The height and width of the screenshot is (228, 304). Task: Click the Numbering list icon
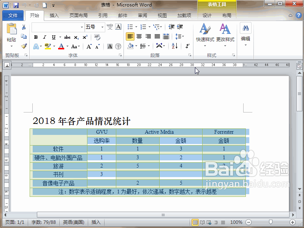point(143,27)
